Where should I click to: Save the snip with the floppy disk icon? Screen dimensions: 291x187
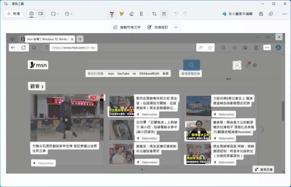261,14
